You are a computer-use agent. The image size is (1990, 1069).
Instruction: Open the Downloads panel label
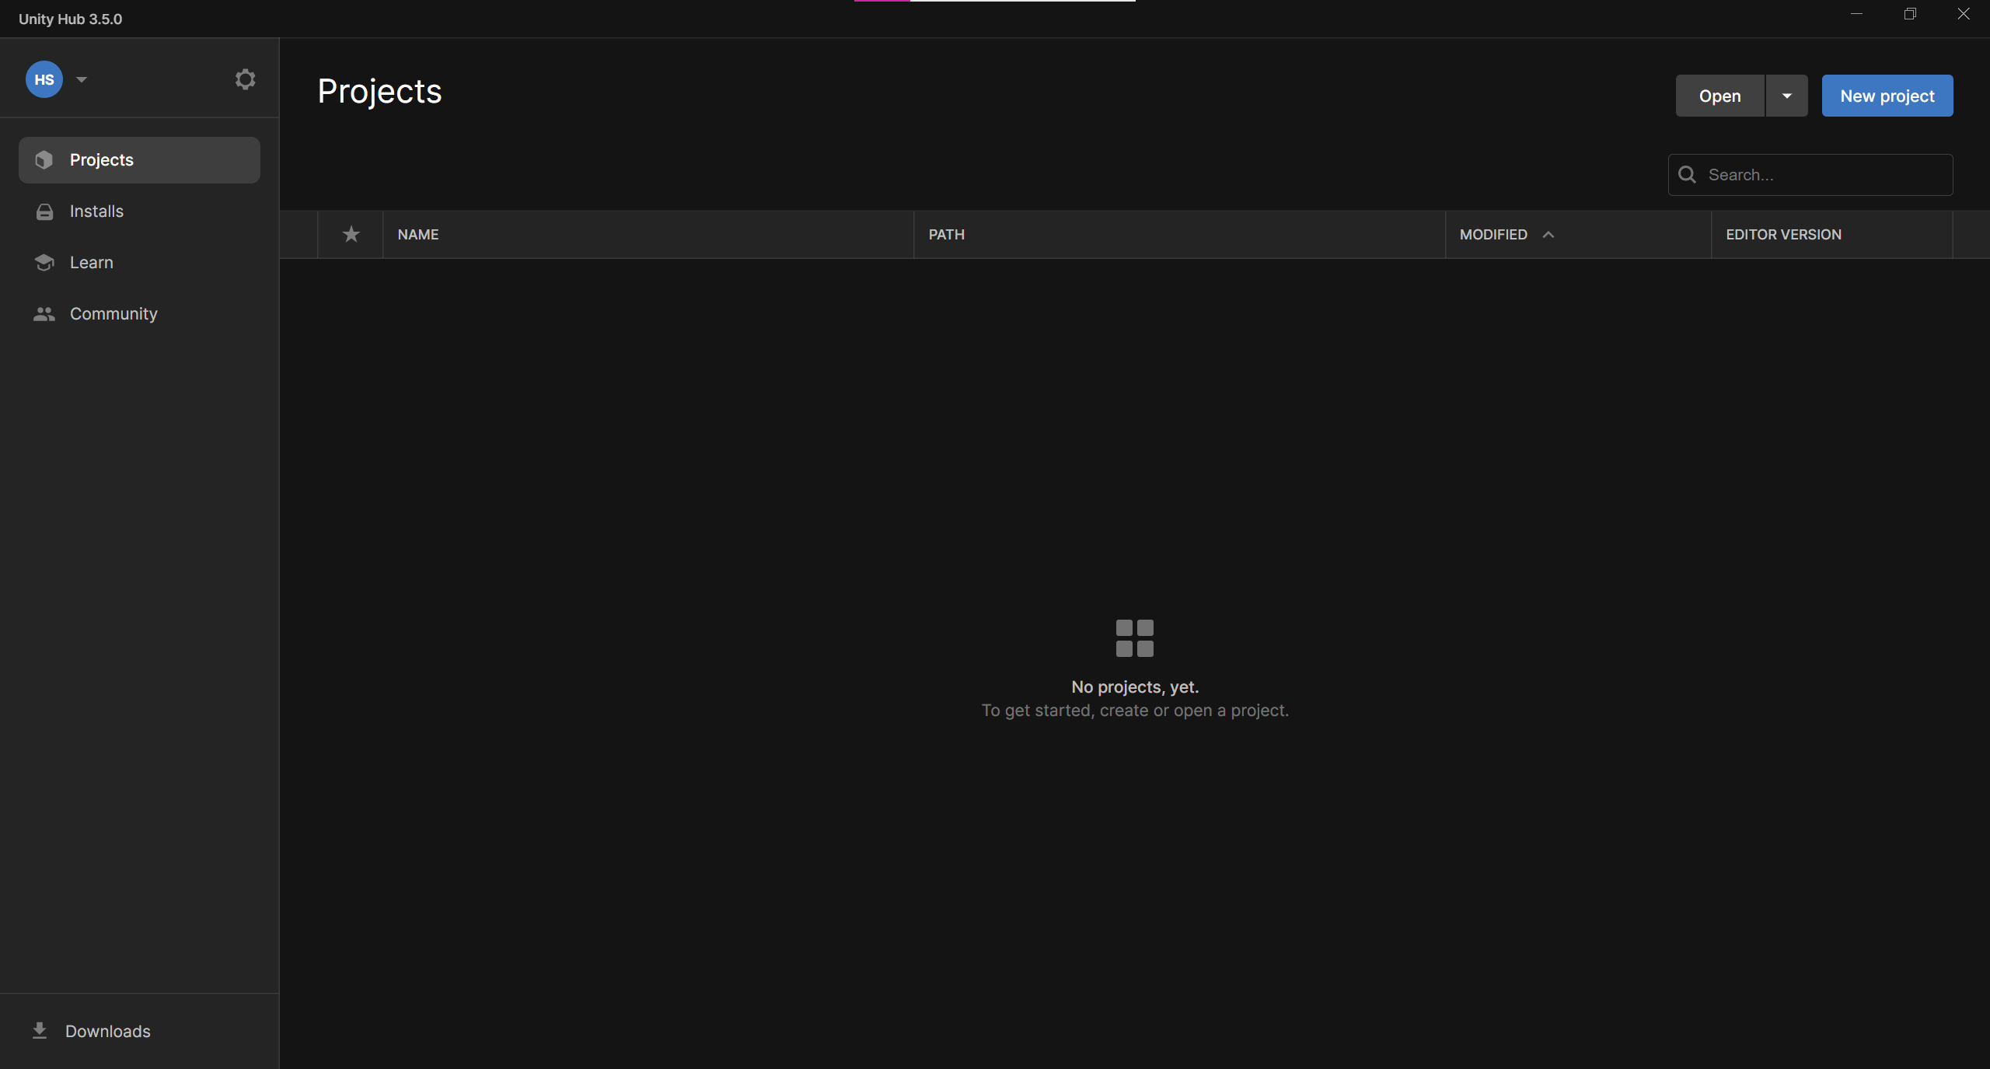(x=108, y=1031)
